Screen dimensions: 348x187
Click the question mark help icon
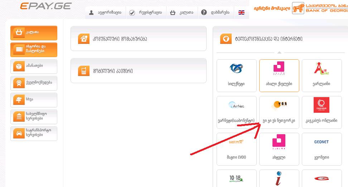(x=204, y=12)
